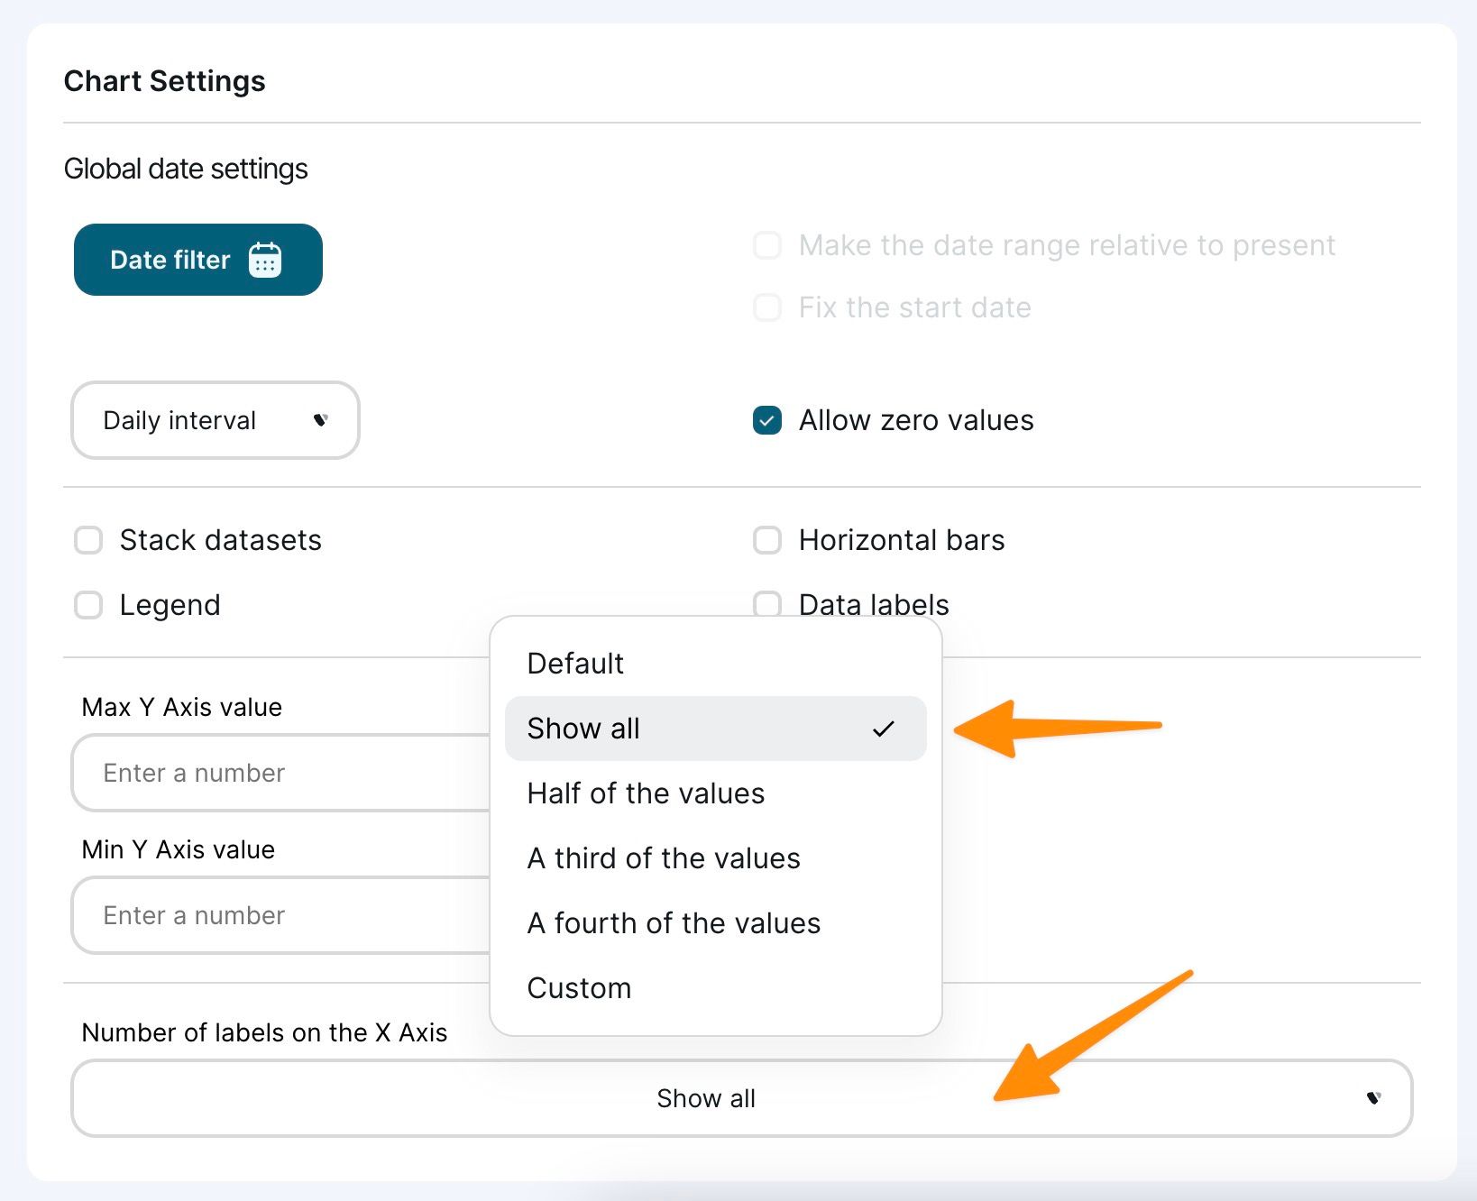The image size is (1477, 1201).
Task: Choose Half of the values option
Action: [x=646, y=793]
